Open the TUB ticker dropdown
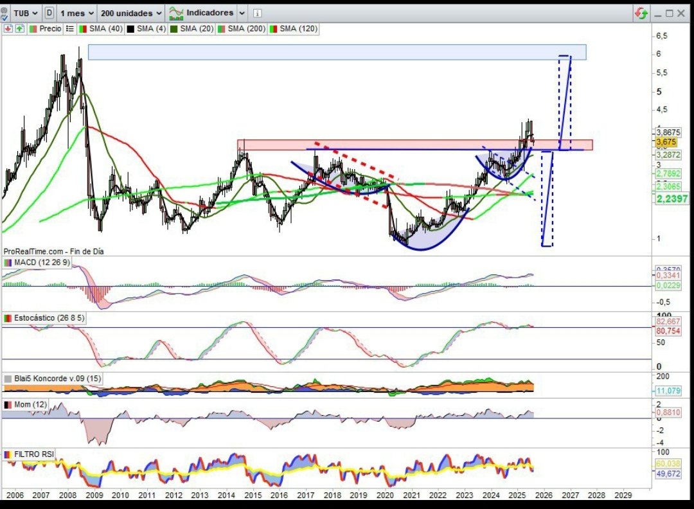Image resolution: width=694 pixels, height=509 pixels. (x=25, y=13)
